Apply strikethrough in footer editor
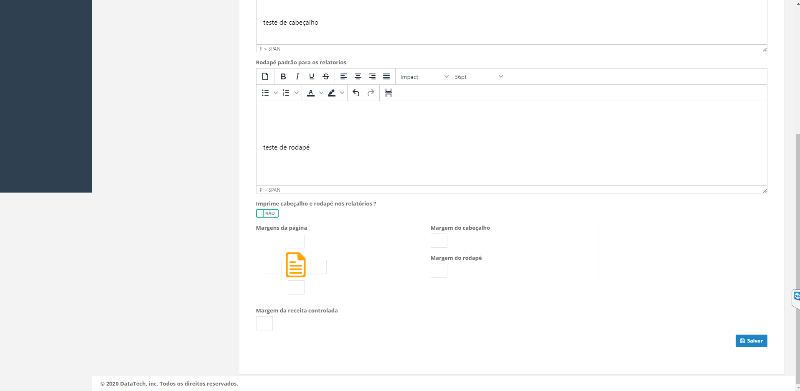 (x=326, y=76)
